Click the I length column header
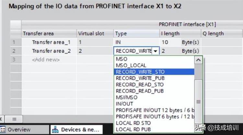Screen dimensions: 243x135 coord(180,34)
